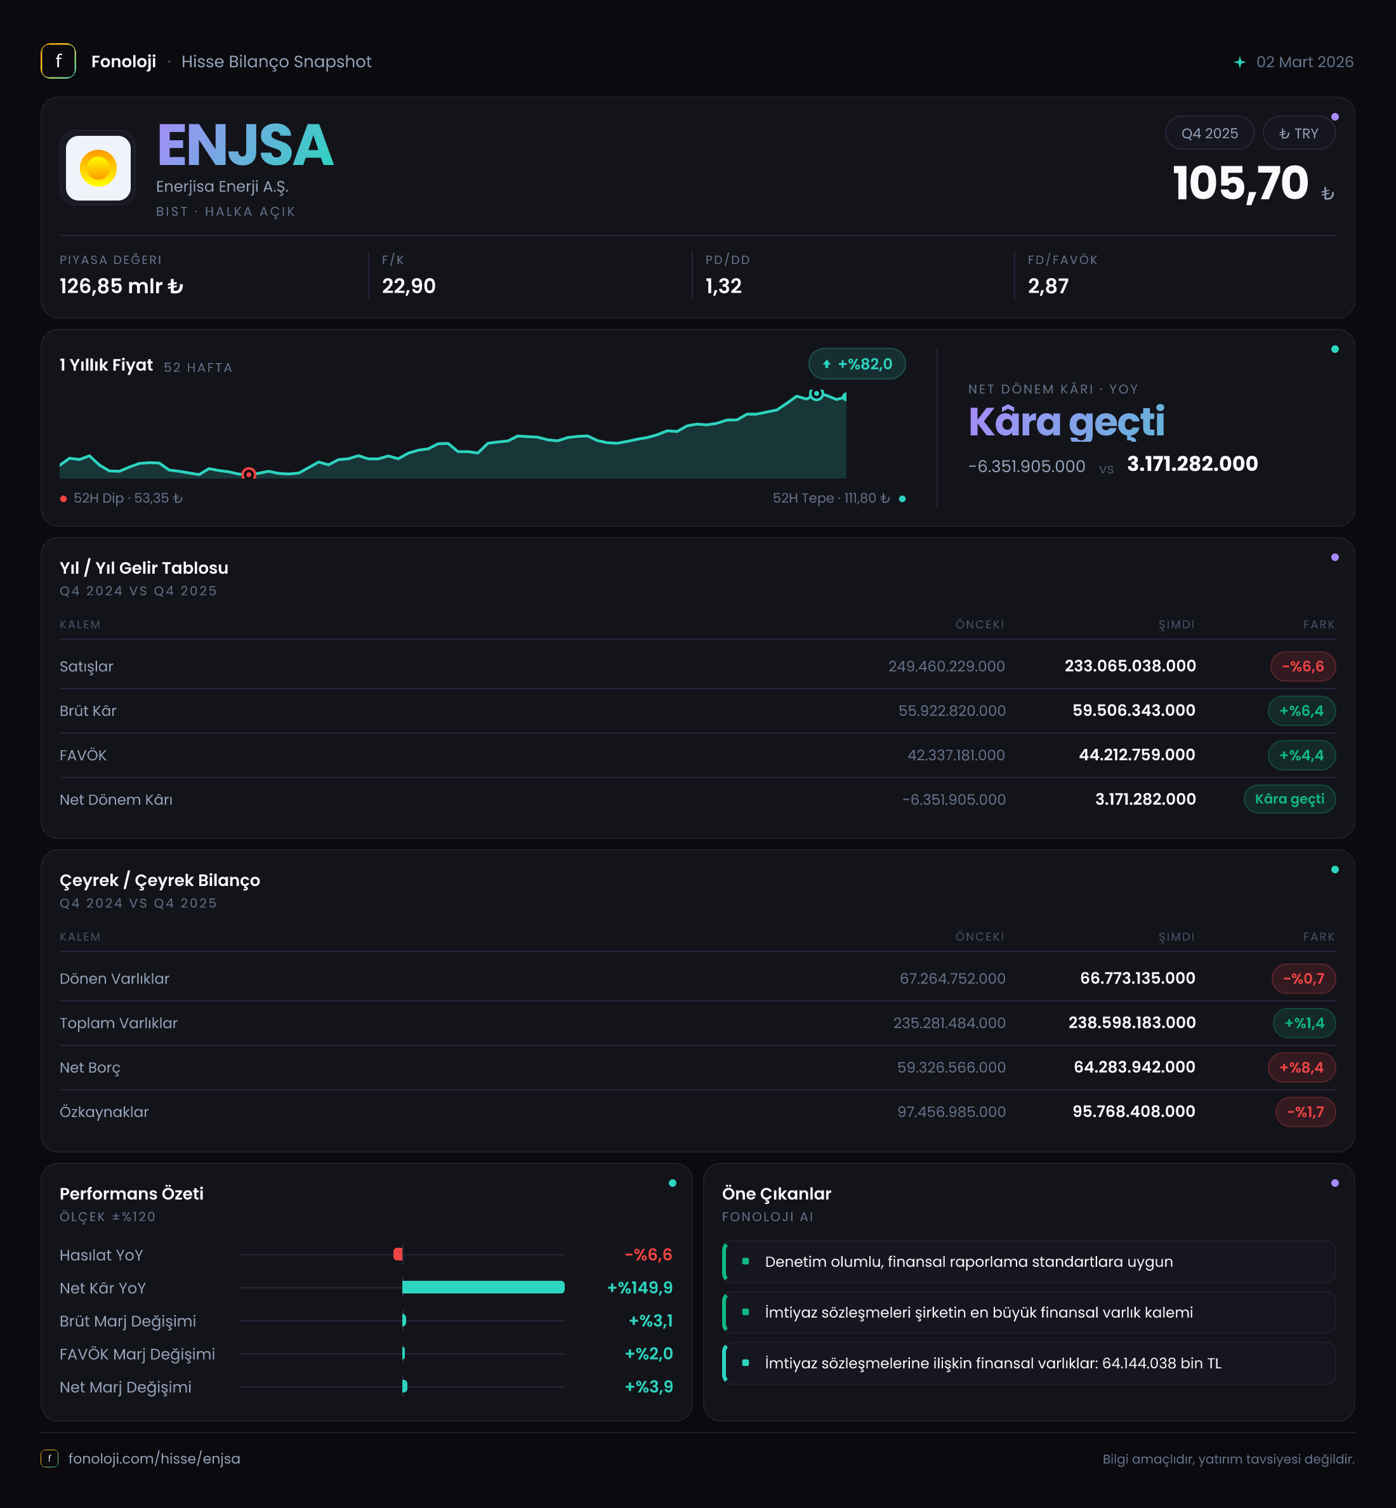
Task: Click the F/K ratio value 22,90
Action: pos(409,286)
